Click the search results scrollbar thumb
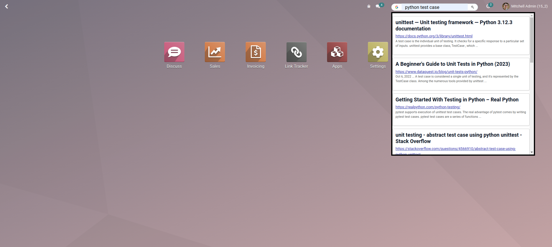 (532, 40)
